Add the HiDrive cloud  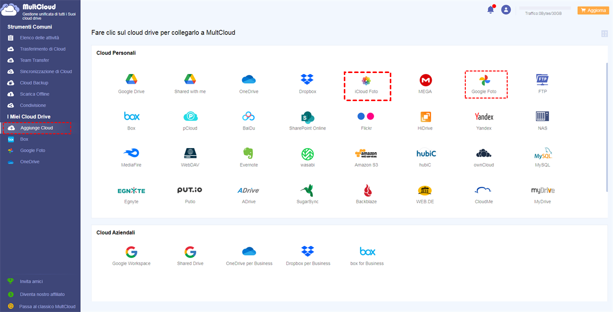coord(426,116)
